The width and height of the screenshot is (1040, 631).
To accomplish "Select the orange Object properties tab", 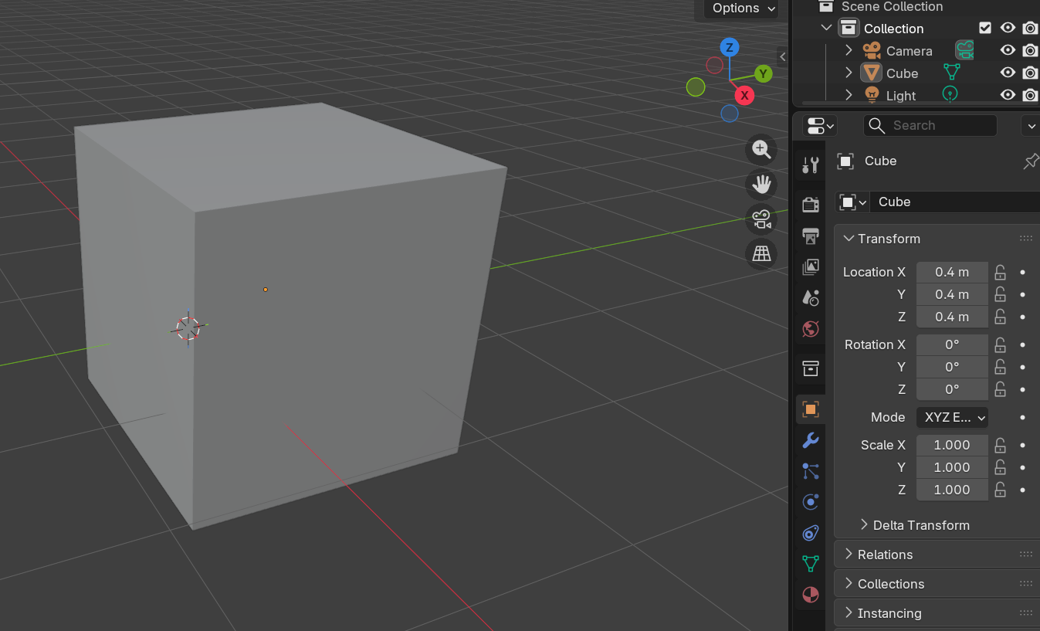I will (x=810, y=409).
